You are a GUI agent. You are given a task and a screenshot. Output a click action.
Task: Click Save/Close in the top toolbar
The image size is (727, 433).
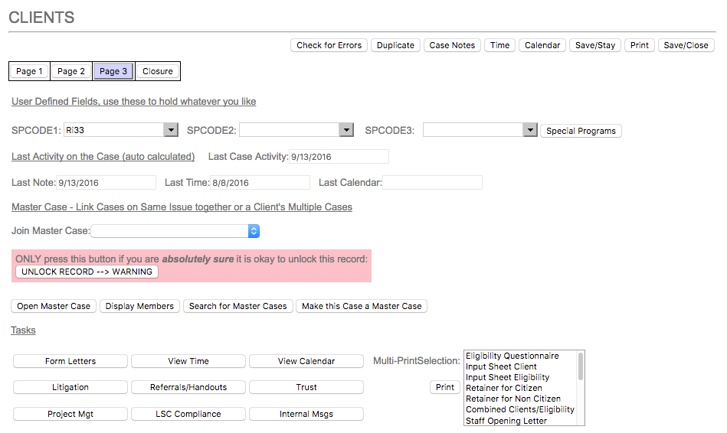[x=686, y=45]
